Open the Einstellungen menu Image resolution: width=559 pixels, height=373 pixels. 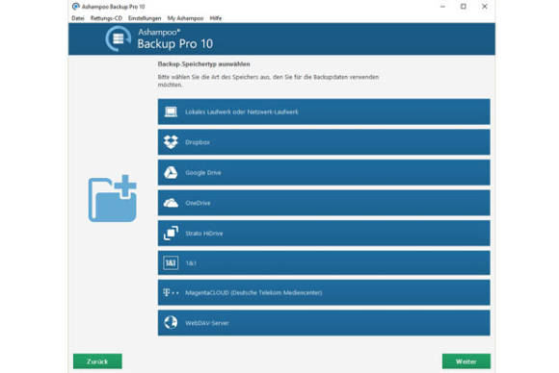(x=145, y=18)
